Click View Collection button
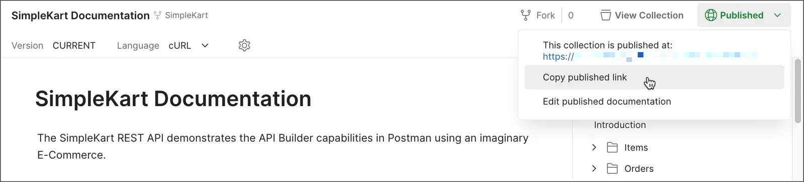 (x=642, y=15)
